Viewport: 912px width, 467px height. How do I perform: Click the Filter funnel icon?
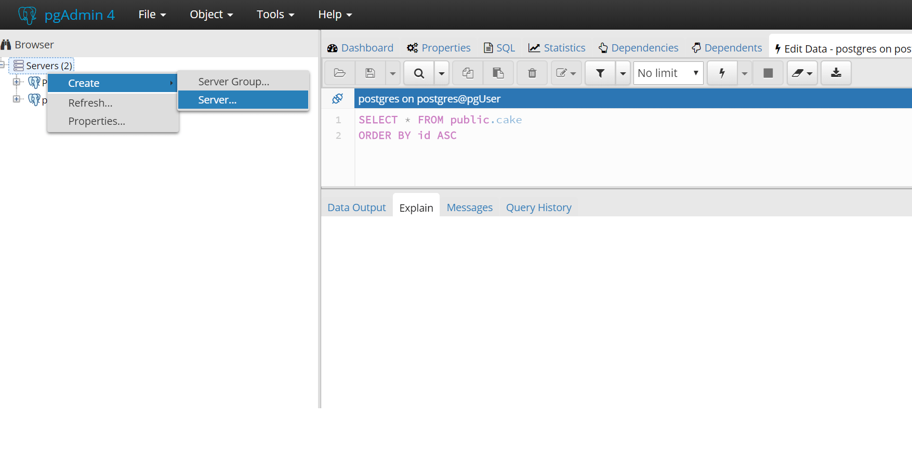pos(600,73)
